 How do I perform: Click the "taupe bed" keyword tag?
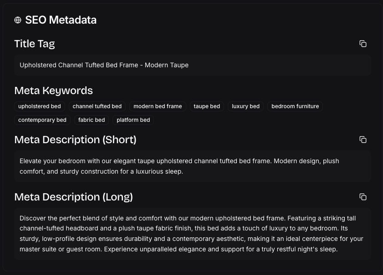click(x=207, y=106)
